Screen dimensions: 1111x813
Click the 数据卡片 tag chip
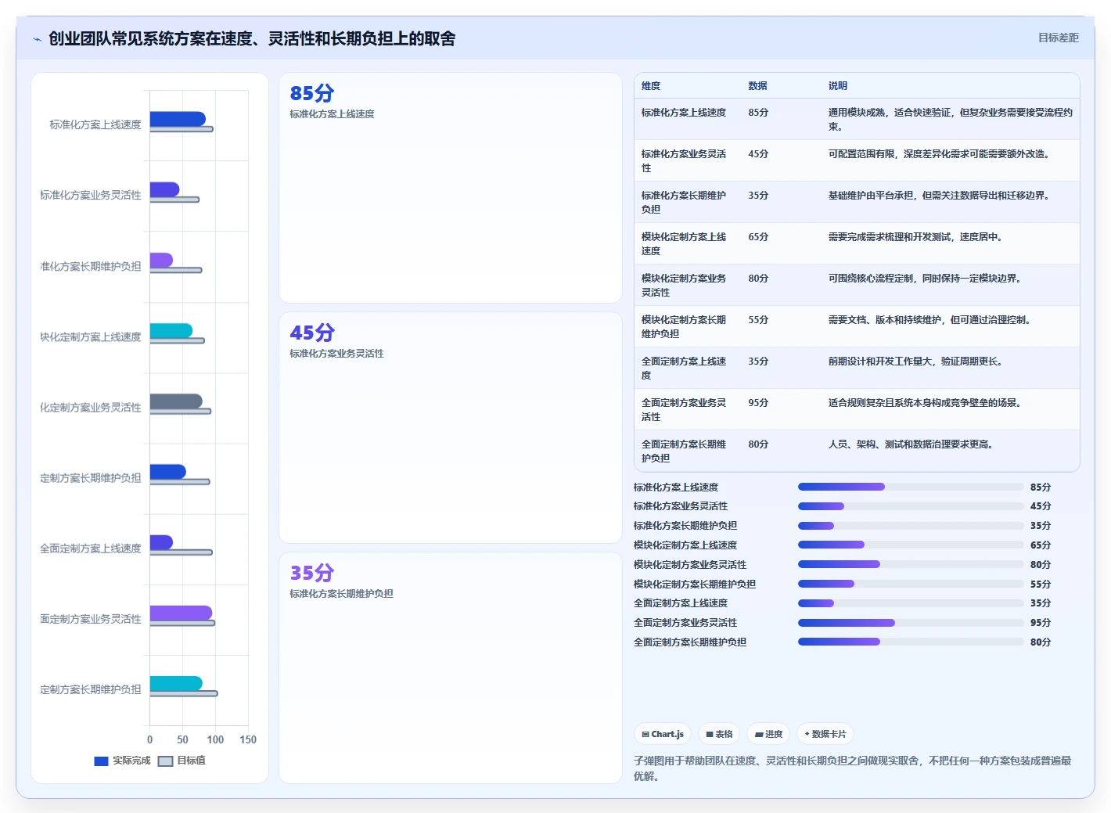coord(825,734)
